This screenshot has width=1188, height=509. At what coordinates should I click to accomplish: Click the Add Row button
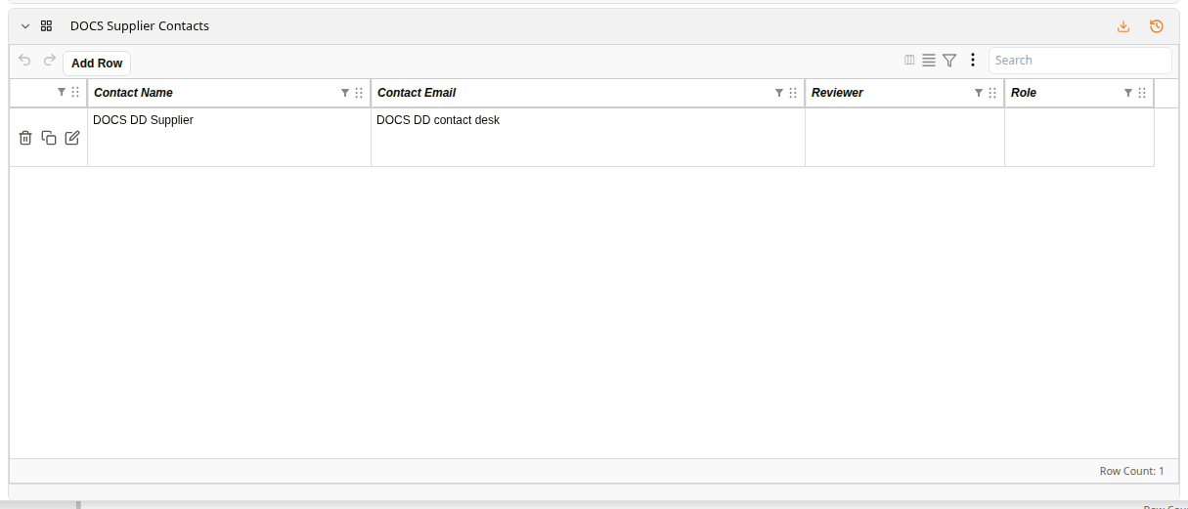(x=97, y=64)
